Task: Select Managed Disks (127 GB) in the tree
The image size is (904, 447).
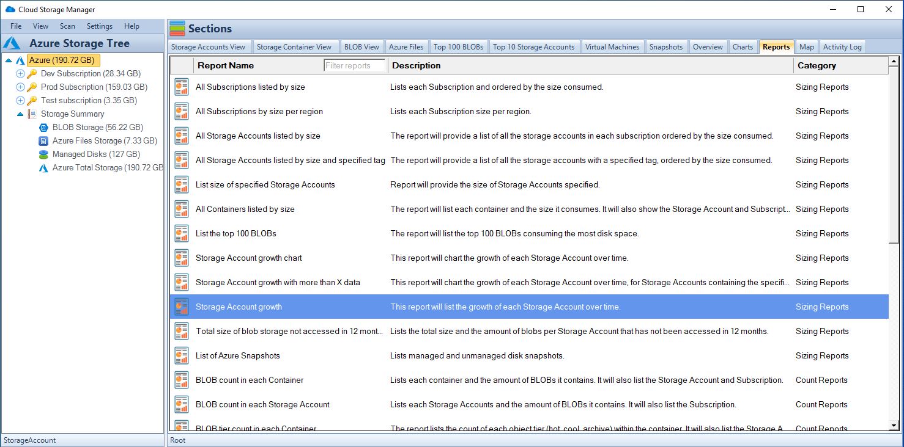Action: click(x=96, y=154)
